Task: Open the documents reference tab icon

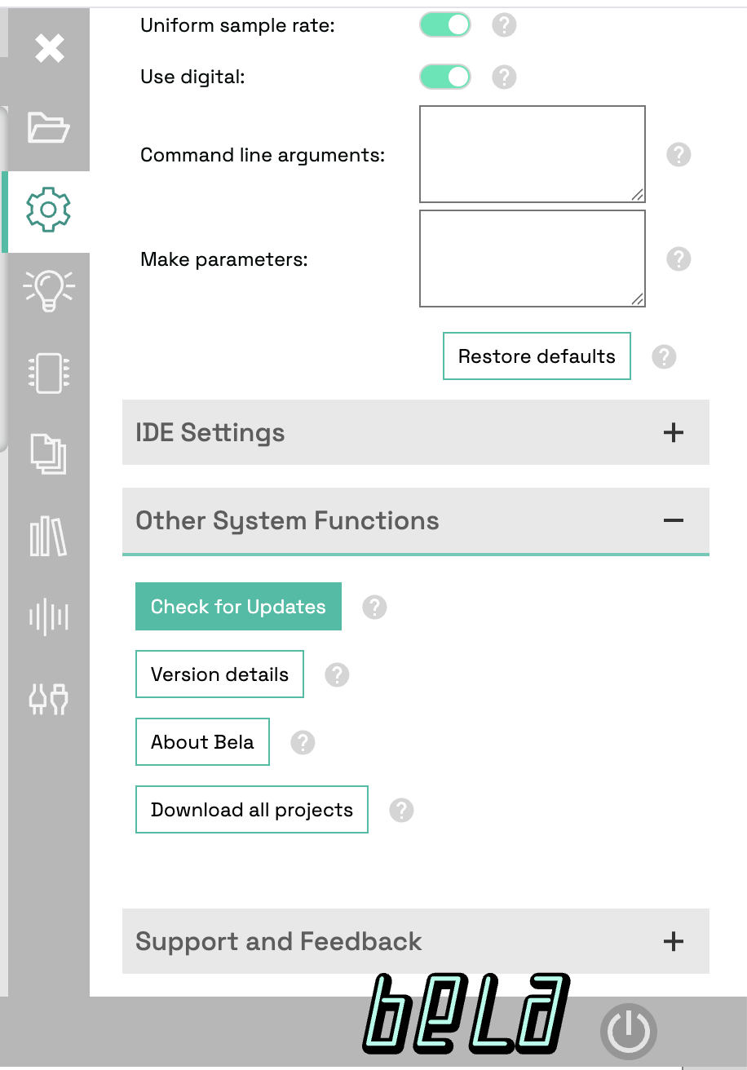Action: point(48,454)
